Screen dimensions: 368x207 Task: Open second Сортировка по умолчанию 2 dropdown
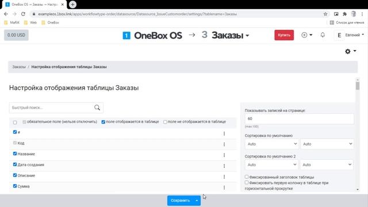[327, 165]
